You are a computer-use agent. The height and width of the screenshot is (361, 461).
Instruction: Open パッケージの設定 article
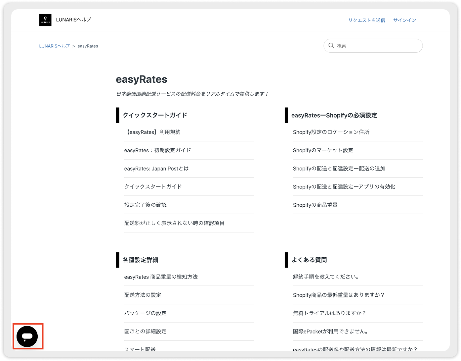point(146,313)
